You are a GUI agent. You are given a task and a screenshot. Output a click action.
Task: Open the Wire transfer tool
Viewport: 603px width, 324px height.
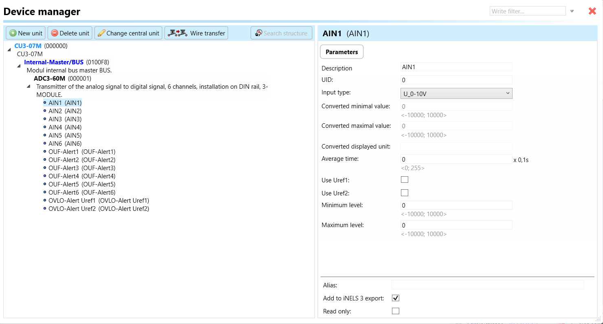point(196,33)
